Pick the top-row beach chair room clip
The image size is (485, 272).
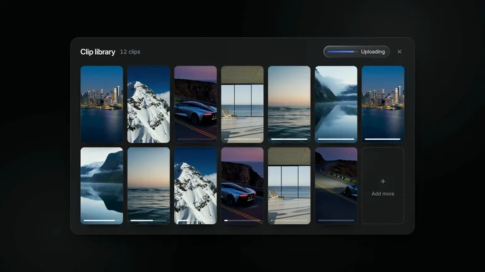tap(242, 105)
